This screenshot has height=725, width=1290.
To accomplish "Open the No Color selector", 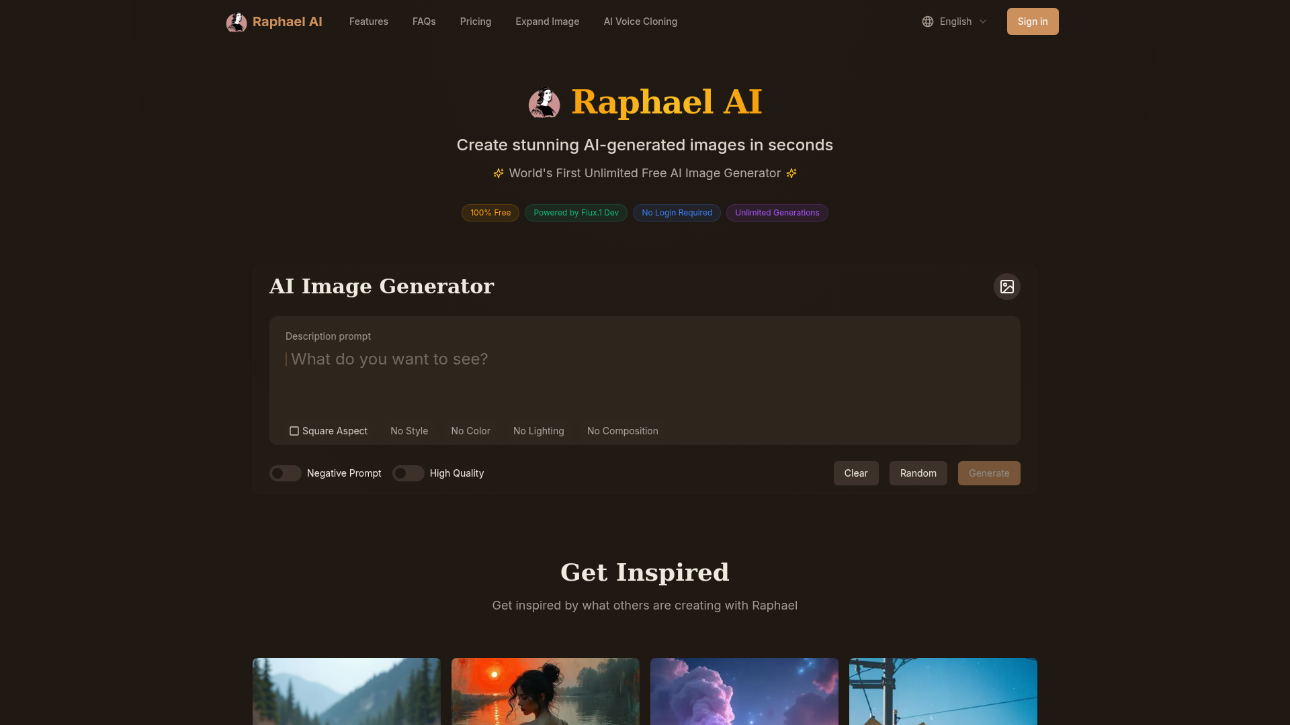I will (471, 431).
